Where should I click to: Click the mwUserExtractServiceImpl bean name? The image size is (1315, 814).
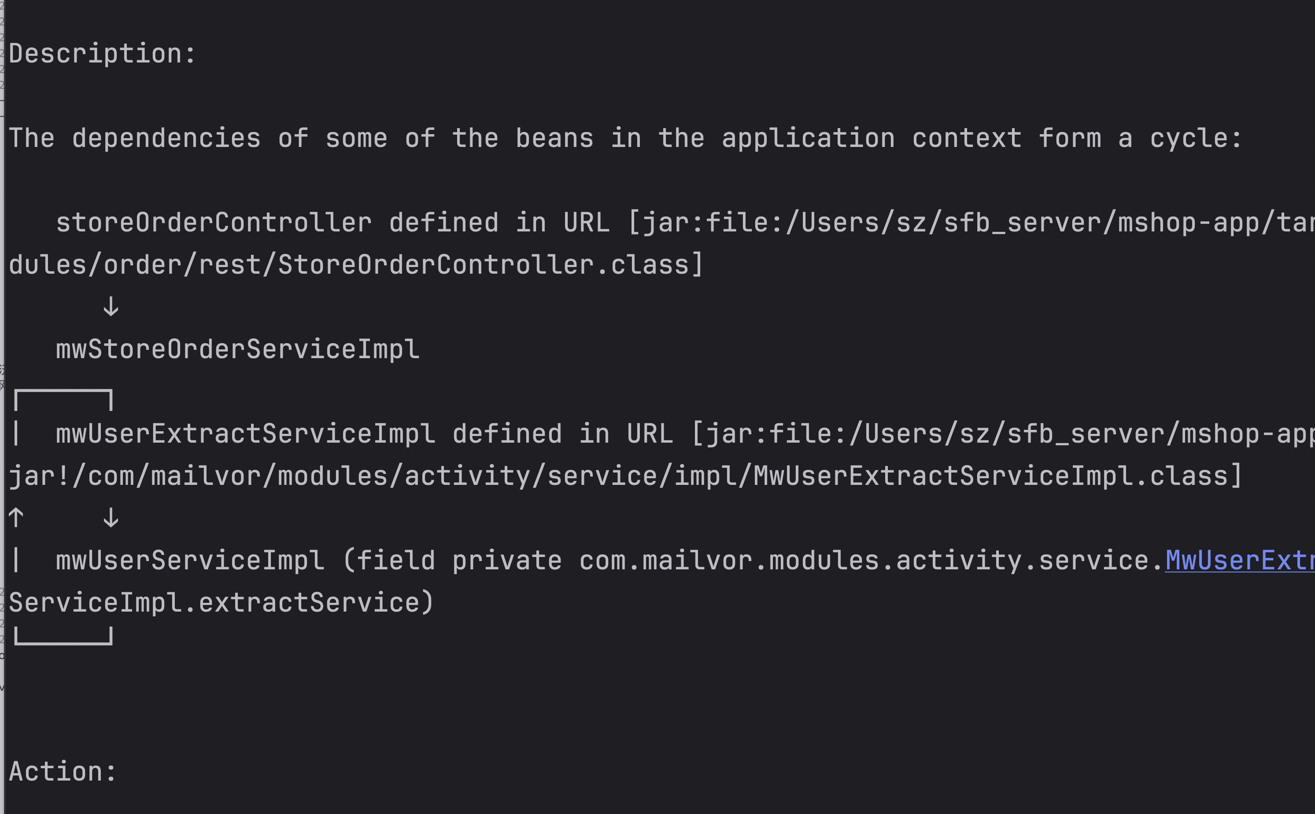point(246,434)
